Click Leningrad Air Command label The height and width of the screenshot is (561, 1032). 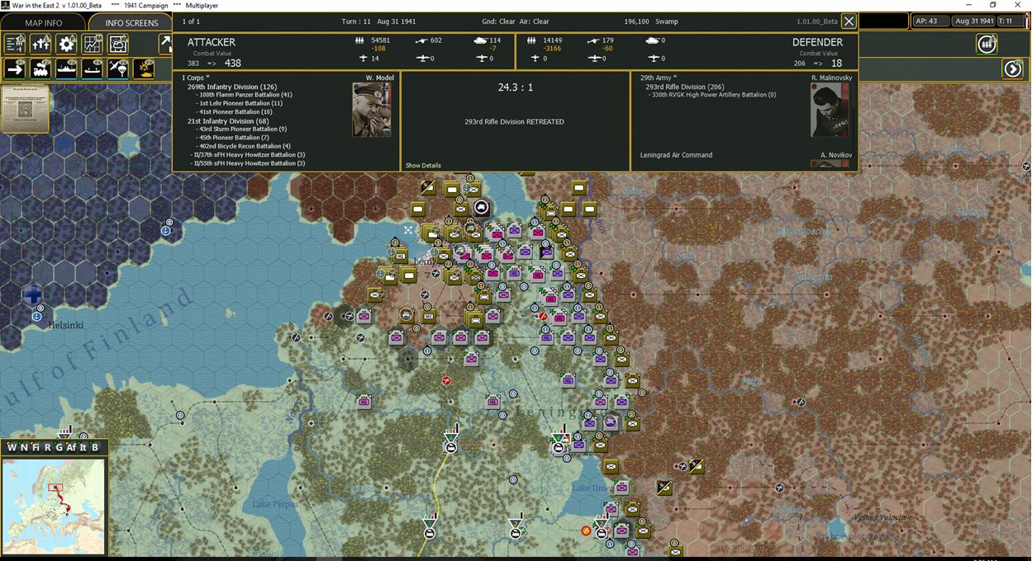676,155
